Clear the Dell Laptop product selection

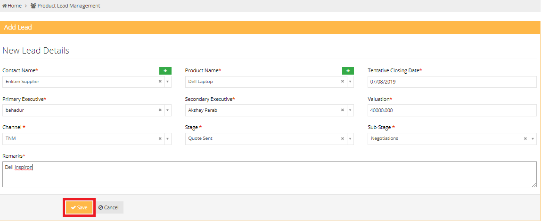point(343,82)
